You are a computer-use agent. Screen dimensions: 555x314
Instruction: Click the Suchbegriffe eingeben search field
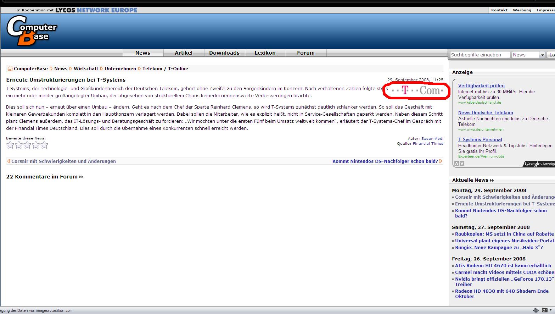tap(480, 55)
